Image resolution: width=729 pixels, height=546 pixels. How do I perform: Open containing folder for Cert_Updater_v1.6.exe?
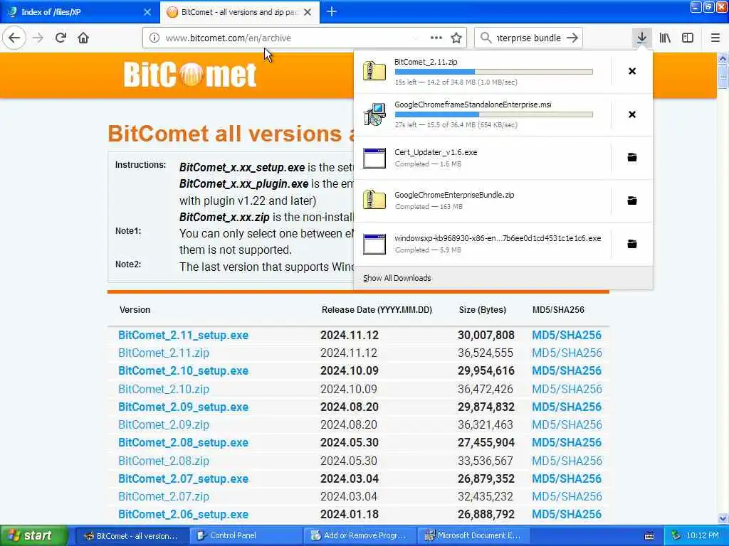[632, 157]
